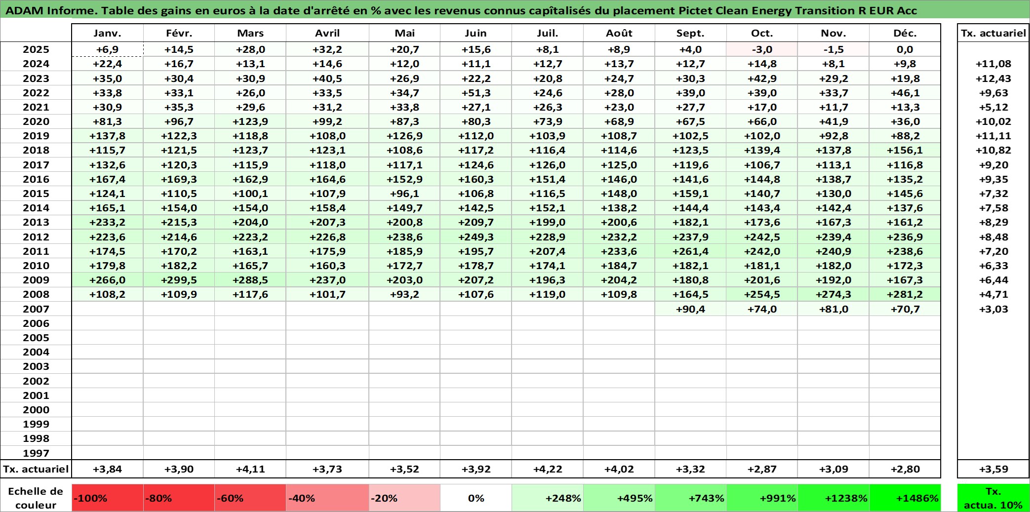Click the +3,84 monthly rate for Janv.

coord(107,469)
